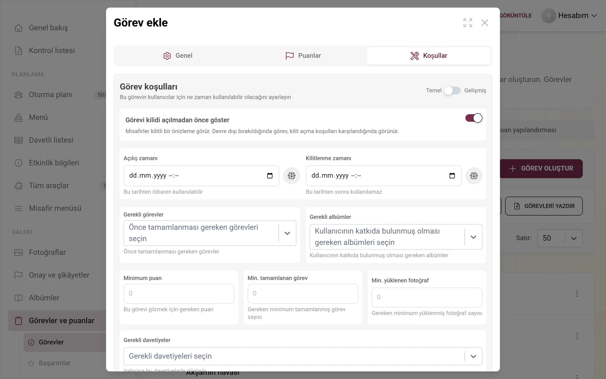Open the Genel tab
606x379 pixels.
[x=178, y=56]
